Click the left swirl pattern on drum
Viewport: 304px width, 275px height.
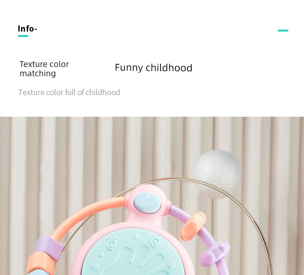click(111, 244)
